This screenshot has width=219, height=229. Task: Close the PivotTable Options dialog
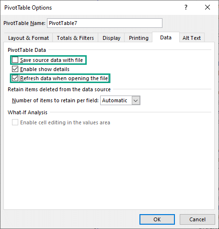click(x=207, y=7)
